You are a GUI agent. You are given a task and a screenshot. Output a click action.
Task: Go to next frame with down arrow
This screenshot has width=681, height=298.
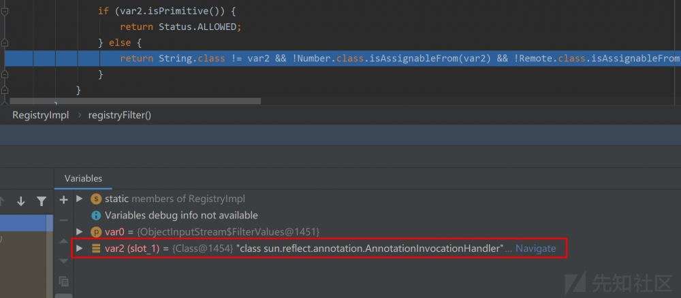point(21,201)
